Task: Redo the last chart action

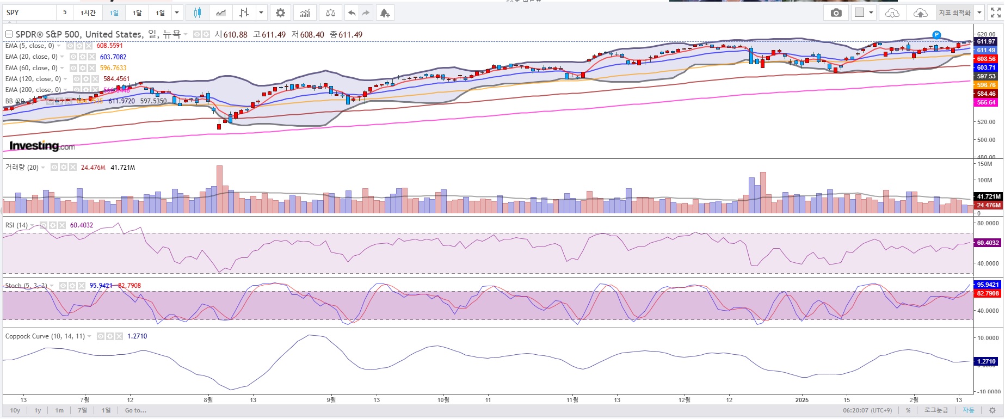Action: pyautogui.click(x=366, y=13)
